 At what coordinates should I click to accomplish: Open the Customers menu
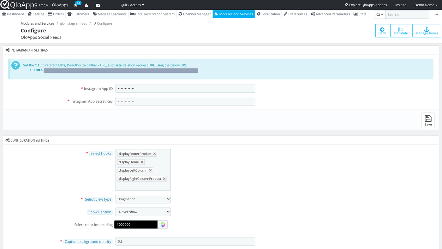pyautogui.click(x=78, y=14)
